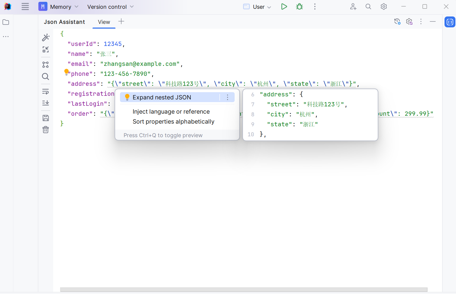Screen dimensions: 456x294
Task: Open Json Assistant history settings icon
Action: (397, 21)
